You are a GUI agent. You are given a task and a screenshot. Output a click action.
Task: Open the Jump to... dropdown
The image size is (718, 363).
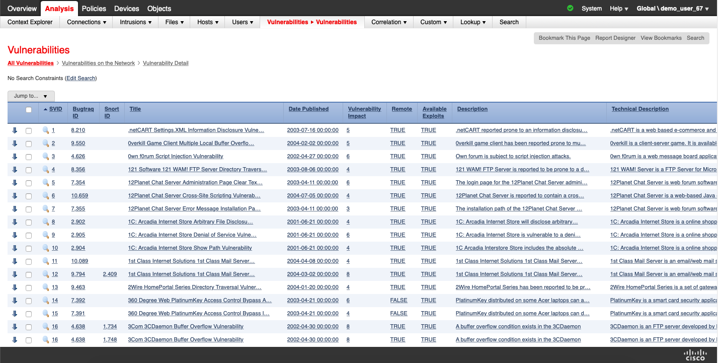31,96
